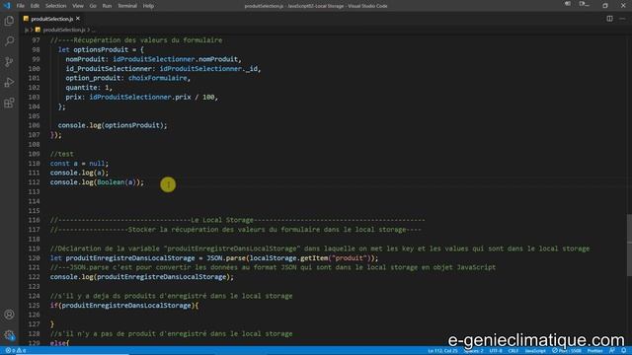Image resolution: width=632 pixels, height=355 pixels.
Task: Close the produitSelection.js tab
Action: [x=78, y=19]
